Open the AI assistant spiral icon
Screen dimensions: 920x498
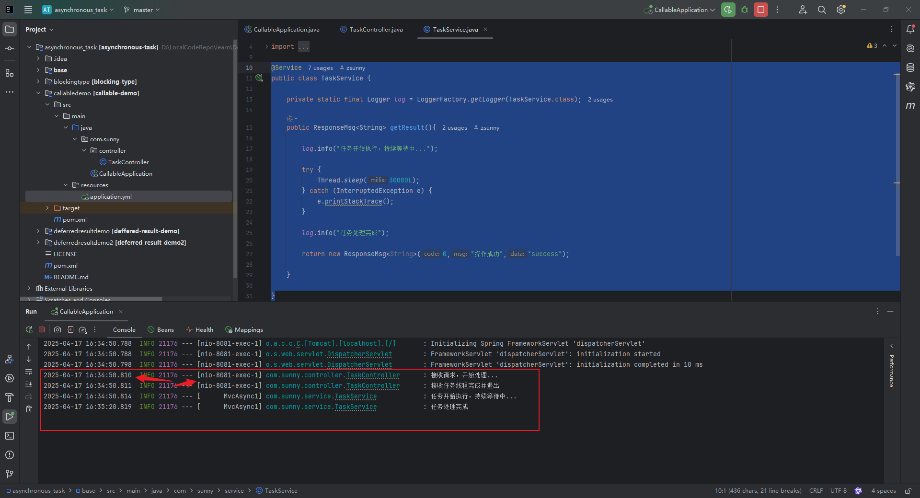point(910,48)
